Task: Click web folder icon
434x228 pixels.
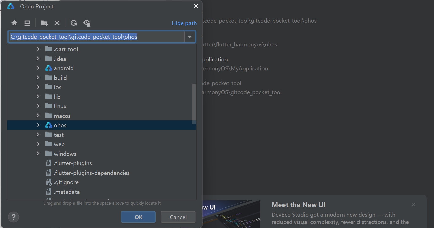Action: tap(49, 144)
